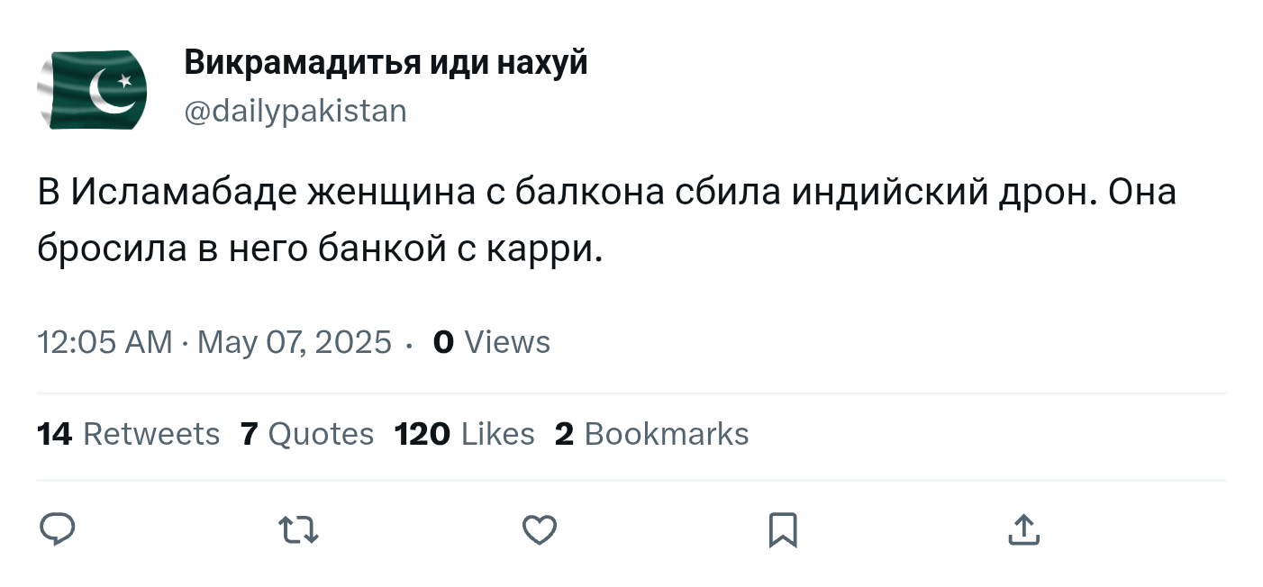Like the tweet with the heart icon

pos(540,529)
